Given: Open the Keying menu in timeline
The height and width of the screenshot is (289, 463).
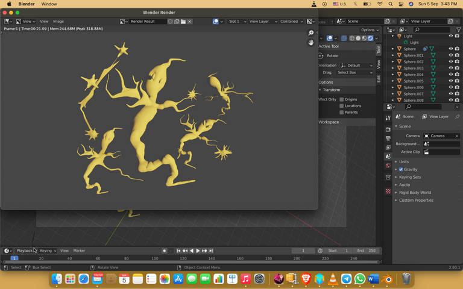Looking at the screenshot, I should pyautogui.click(x=48, y=250).
